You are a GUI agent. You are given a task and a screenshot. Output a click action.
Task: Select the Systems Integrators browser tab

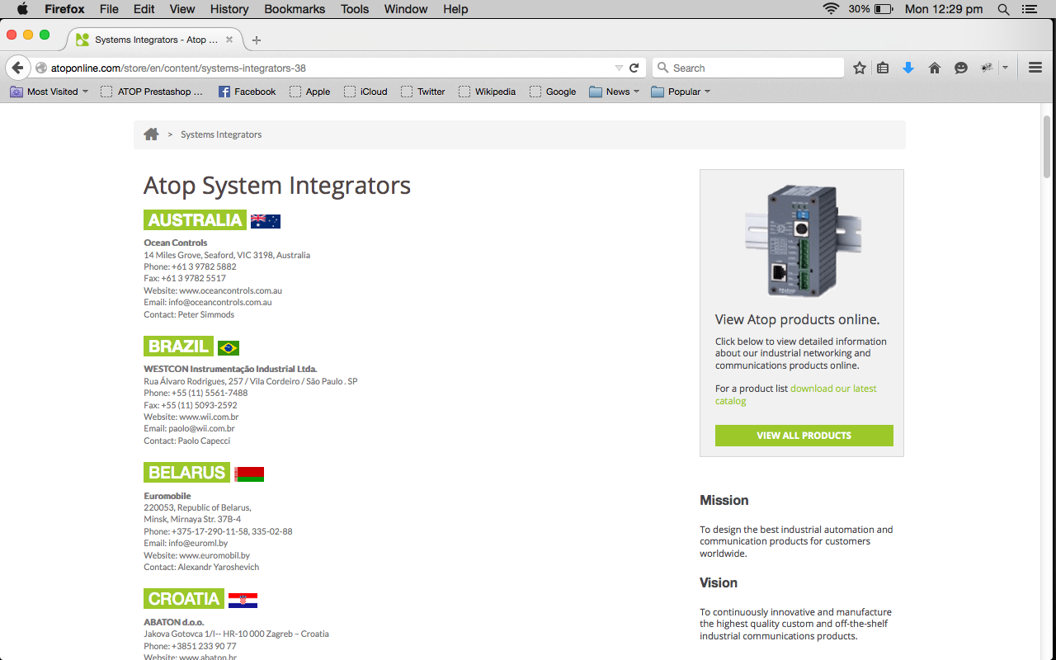(x=155, y=40)
